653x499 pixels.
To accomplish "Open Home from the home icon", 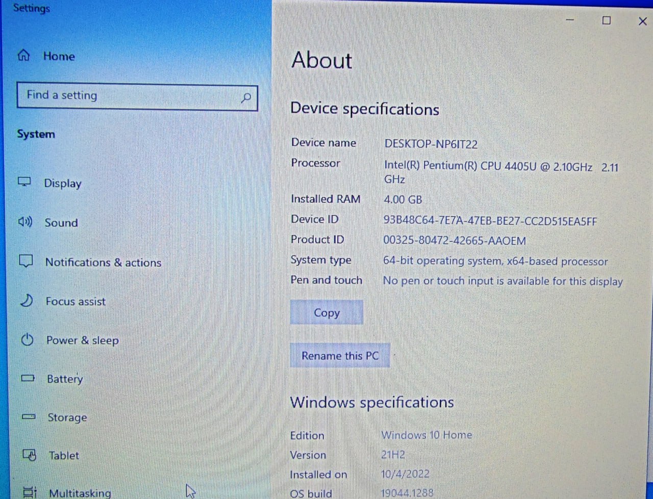I will (23, 56).
